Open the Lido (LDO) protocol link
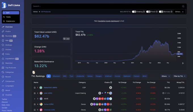 tap(48, 93)
